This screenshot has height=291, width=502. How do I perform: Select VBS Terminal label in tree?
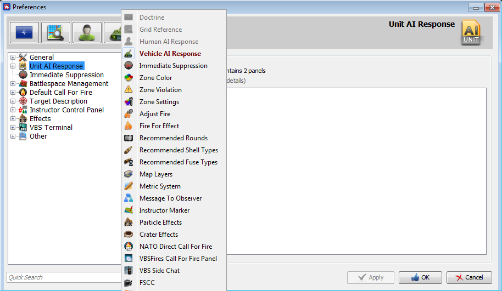tap(51, 128)
